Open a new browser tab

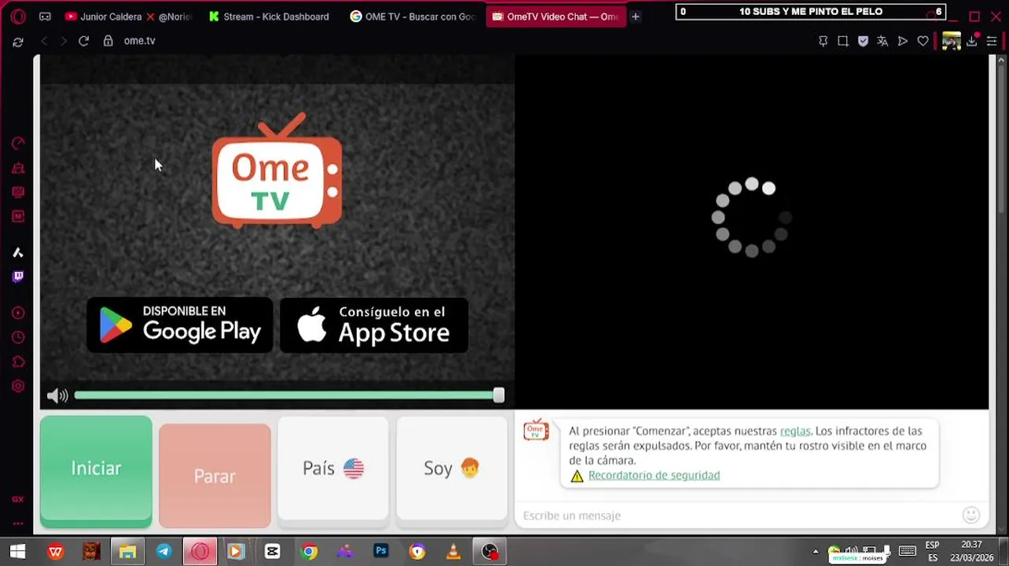tap(636, 17)
